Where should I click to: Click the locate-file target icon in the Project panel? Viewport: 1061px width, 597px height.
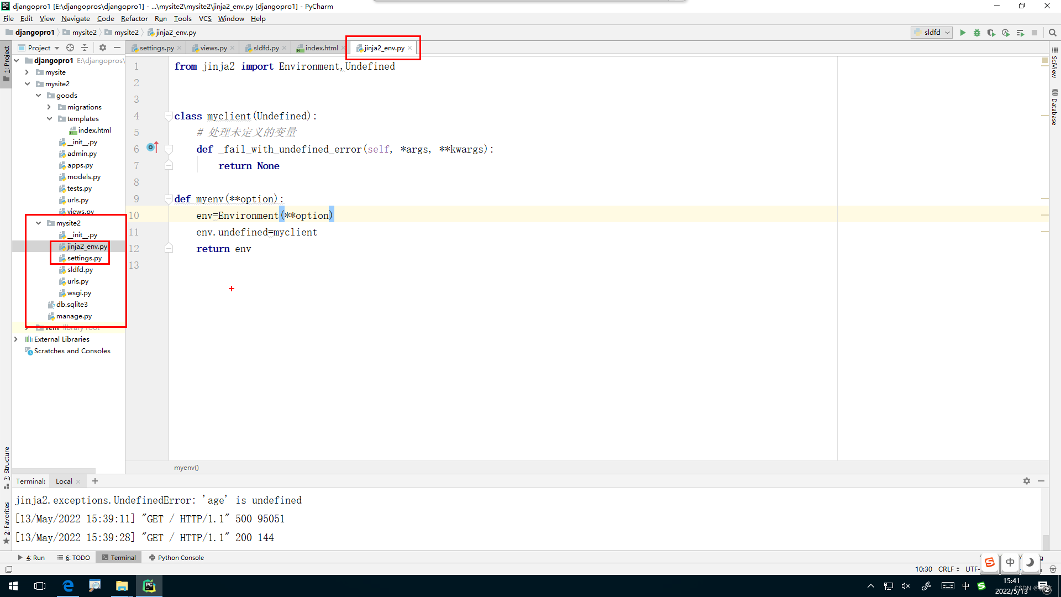pyautogui.click(x=70, y=48)
